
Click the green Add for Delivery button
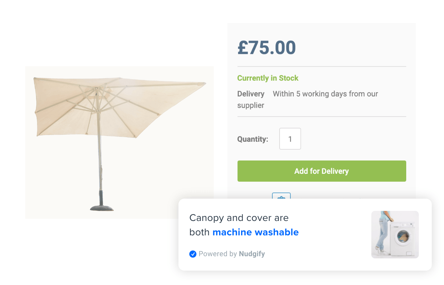pyautogui.click(x=321, y=171)
